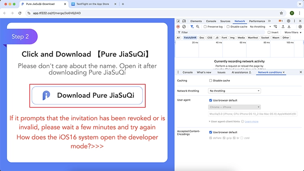Screen dimensions: 304x171
Task: Select the inspect element picker icon
Action: pyautogui.click(x=178, y=21)
